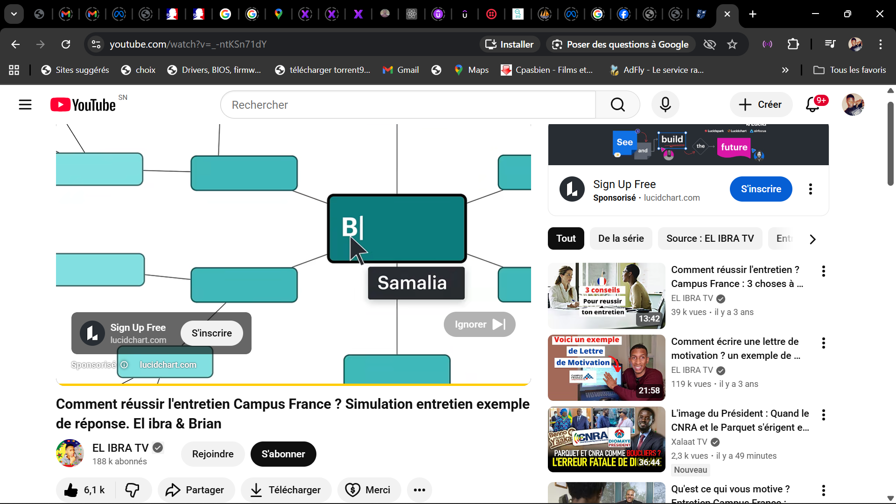Viewport: 896px width, 504px height.
Task: Click the YouTube logo home link
Action: [83, 105]
